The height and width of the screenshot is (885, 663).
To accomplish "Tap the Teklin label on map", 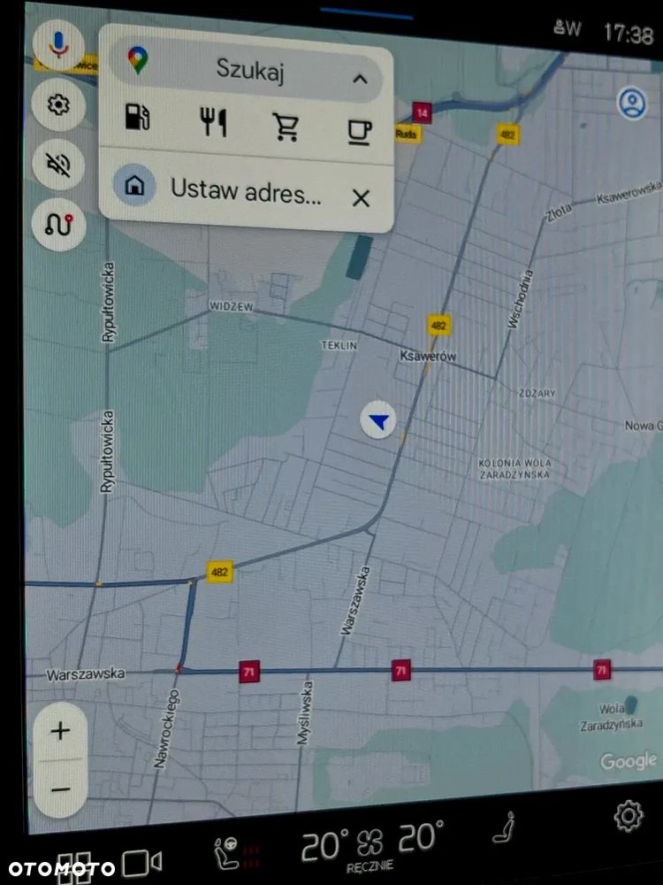I will [339, 345].
